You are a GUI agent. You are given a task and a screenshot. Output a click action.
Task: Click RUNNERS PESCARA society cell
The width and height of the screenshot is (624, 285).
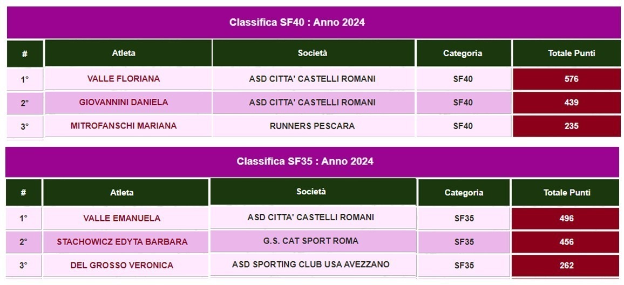coord(314,126)
